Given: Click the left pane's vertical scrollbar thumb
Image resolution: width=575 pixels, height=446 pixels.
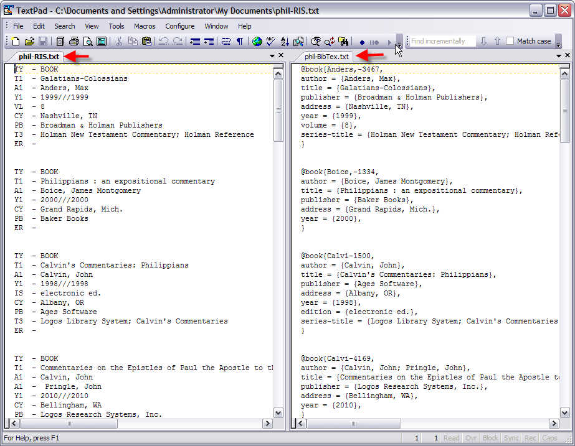Looking at the screenshot, I should [278, 110].
